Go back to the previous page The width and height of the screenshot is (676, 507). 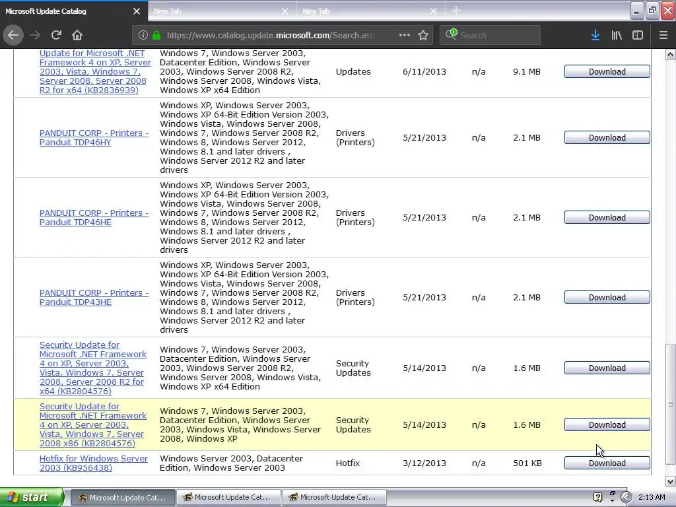(13, 35)
